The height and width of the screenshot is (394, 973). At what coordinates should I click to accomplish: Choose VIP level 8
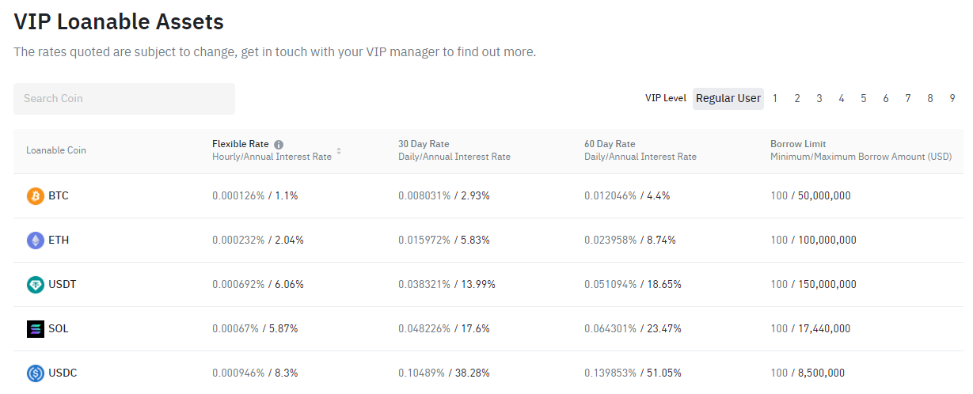tap(930, 99)
